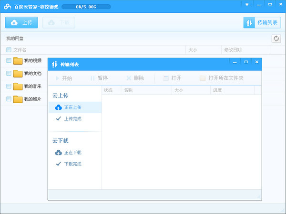Click the 我的音乐 folder icon
286x214 pixels.
[x=18, y=87]
